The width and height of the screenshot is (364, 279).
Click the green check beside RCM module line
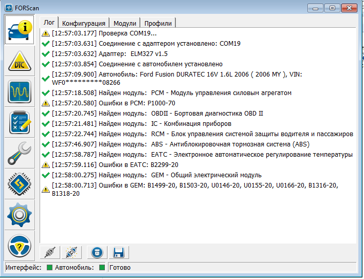(x=46, y=134)
